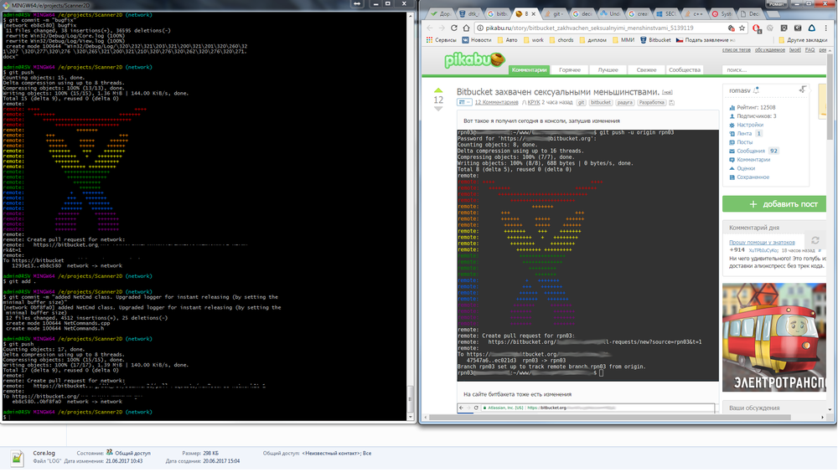The width and height of the screenshot is (838, 472).
Task: Open the Подать заявление bookmark
Action: pos(706,40)
